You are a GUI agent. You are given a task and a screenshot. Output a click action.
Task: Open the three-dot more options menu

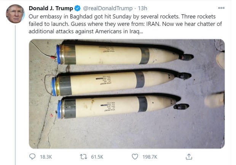(x=221, y=8)
